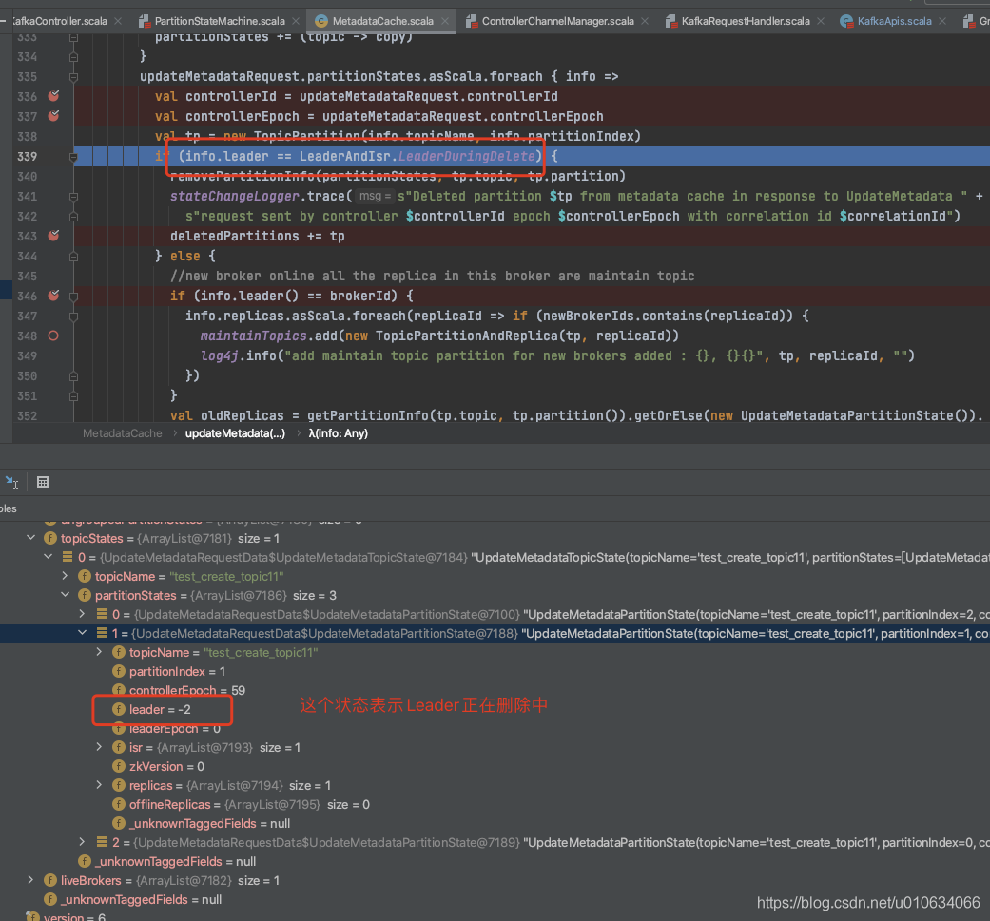Collapse the partitionStates tree node
The height and width of the screenshot is (921, 990).
(65, 595)
